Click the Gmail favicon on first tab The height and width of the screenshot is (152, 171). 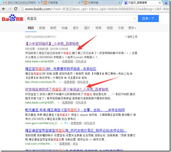point(5,3)
